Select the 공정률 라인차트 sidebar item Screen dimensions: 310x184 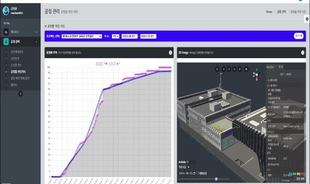tap(20, 72)
